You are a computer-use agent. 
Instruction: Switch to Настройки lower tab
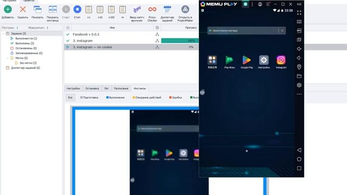pos(73,88)
